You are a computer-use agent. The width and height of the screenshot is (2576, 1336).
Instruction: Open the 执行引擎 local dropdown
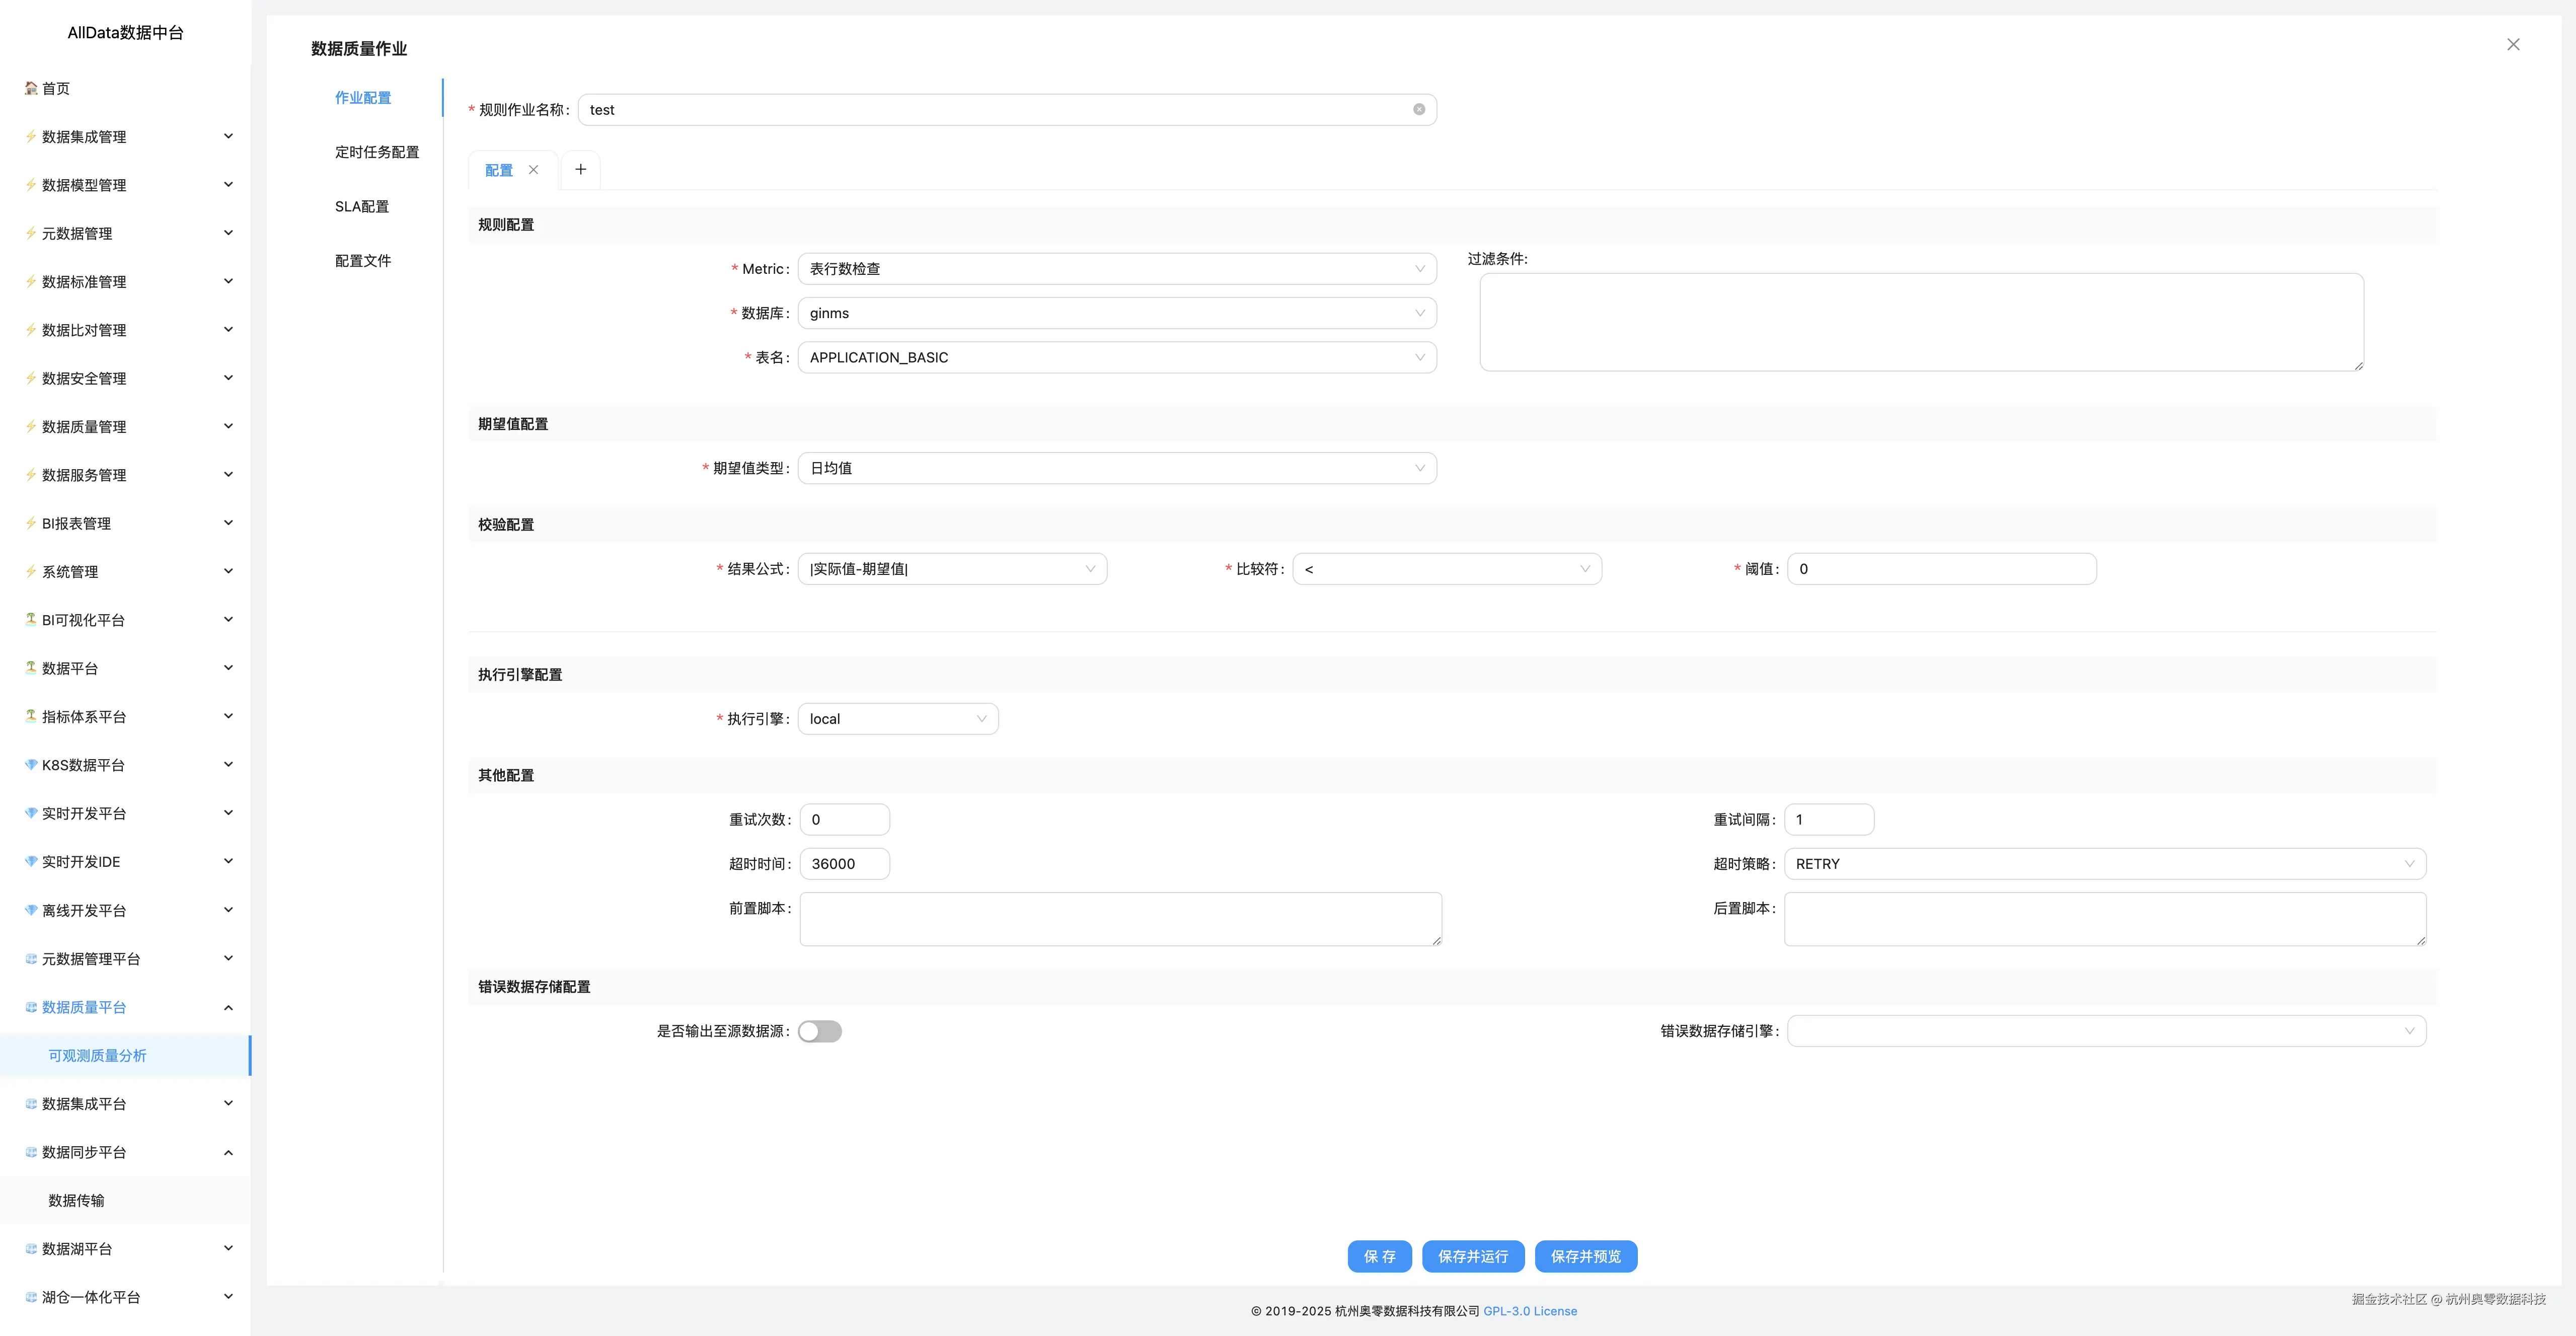pos(897,719)
